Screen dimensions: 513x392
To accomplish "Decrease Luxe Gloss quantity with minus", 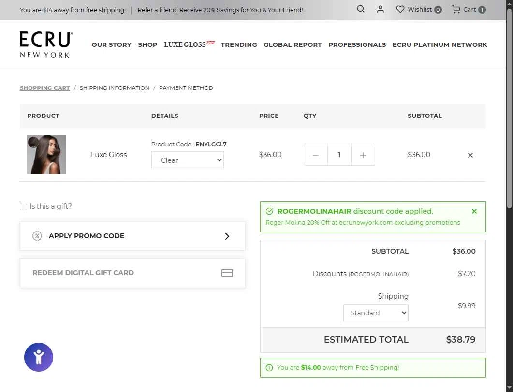I will (315, 155).
